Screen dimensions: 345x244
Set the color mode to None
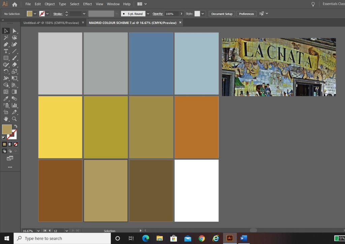pos(15,144)
